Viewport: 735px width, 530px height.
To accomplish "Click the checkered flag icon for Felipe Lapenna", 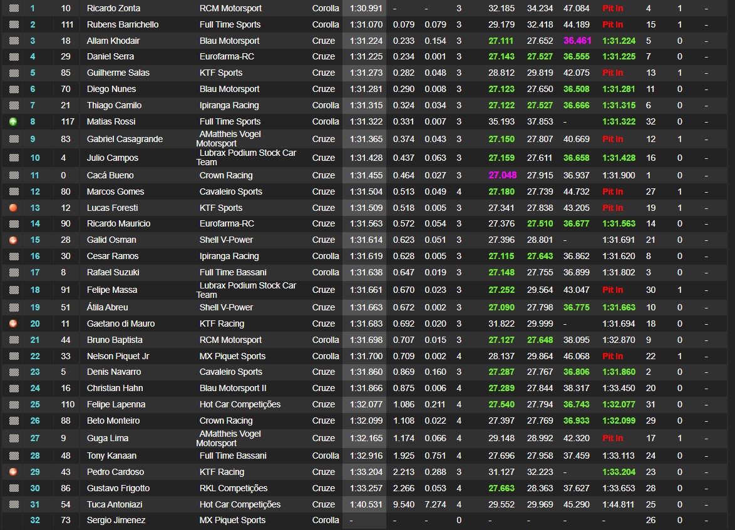I will [14, 404].
